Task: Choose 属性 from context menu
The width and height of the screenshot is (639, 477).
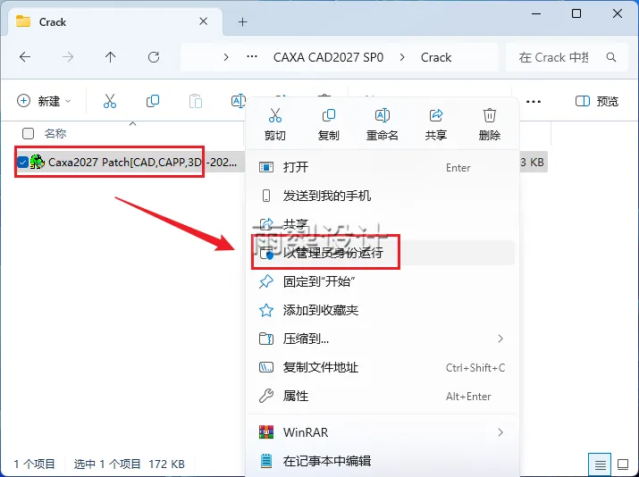Action: tap(383, 396)
